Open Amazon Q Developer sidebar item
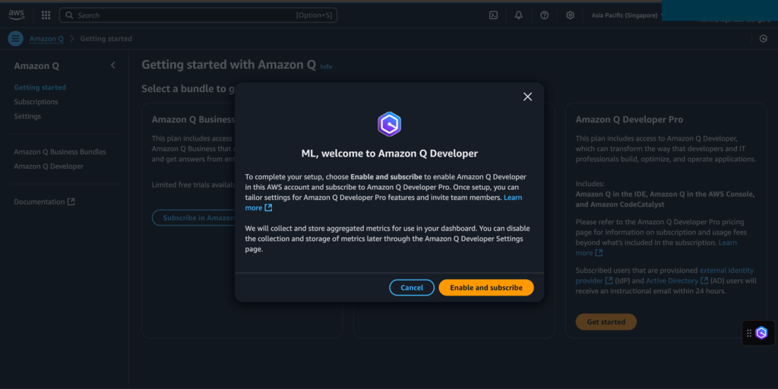Viewport: 778px width, 389px height. click(49, 166)
